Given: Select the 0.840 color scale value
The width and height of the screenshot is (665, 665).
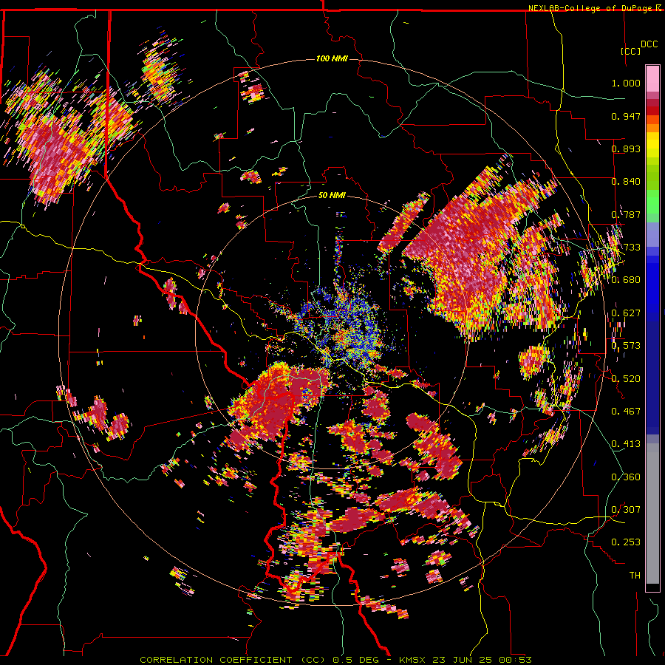Looking at the screenshot, I should tap(626, 182).
